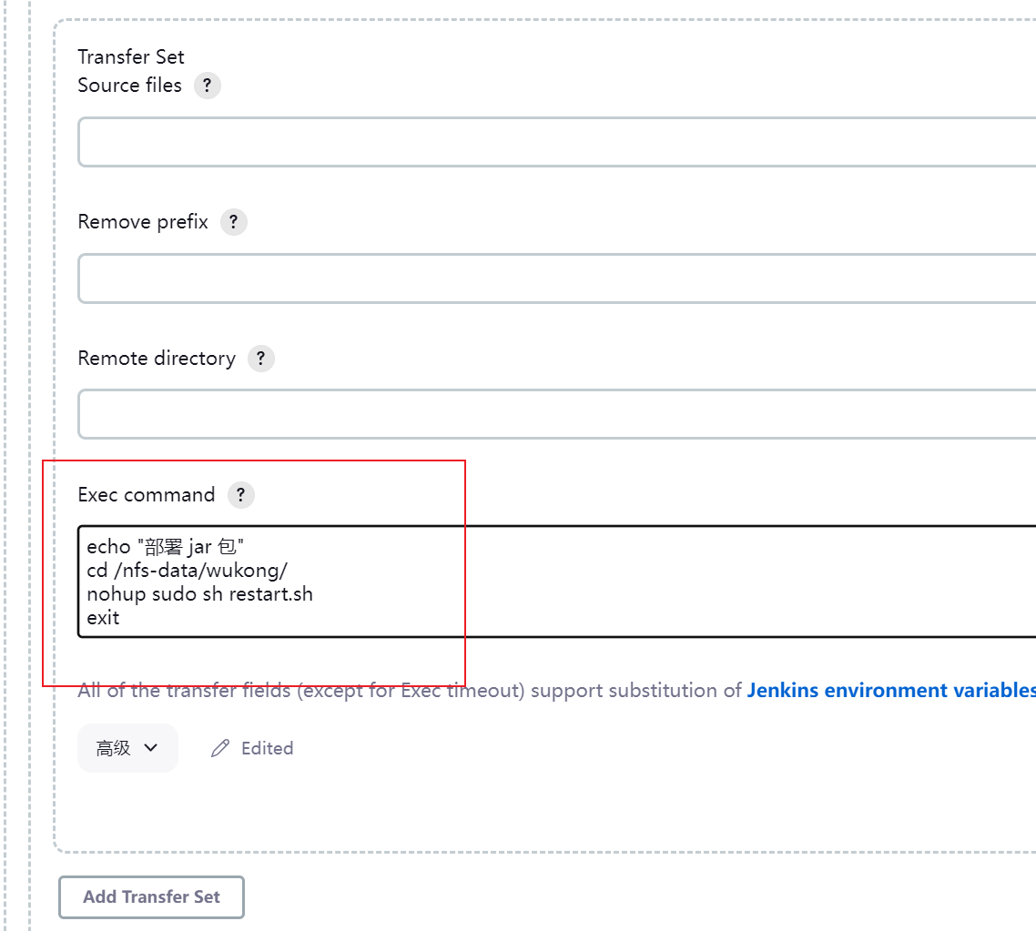Place cursor on the exit line
The height and width of the screenshot is (931, 1036).
103,618
